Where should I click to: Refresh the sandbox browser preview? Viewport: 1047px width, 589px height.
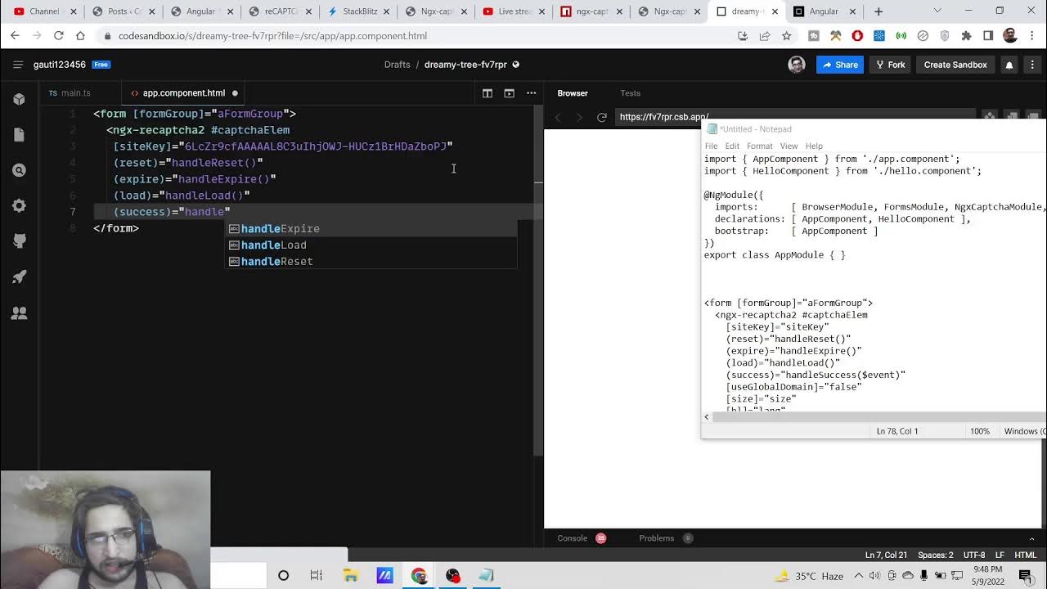coord(602,117)
